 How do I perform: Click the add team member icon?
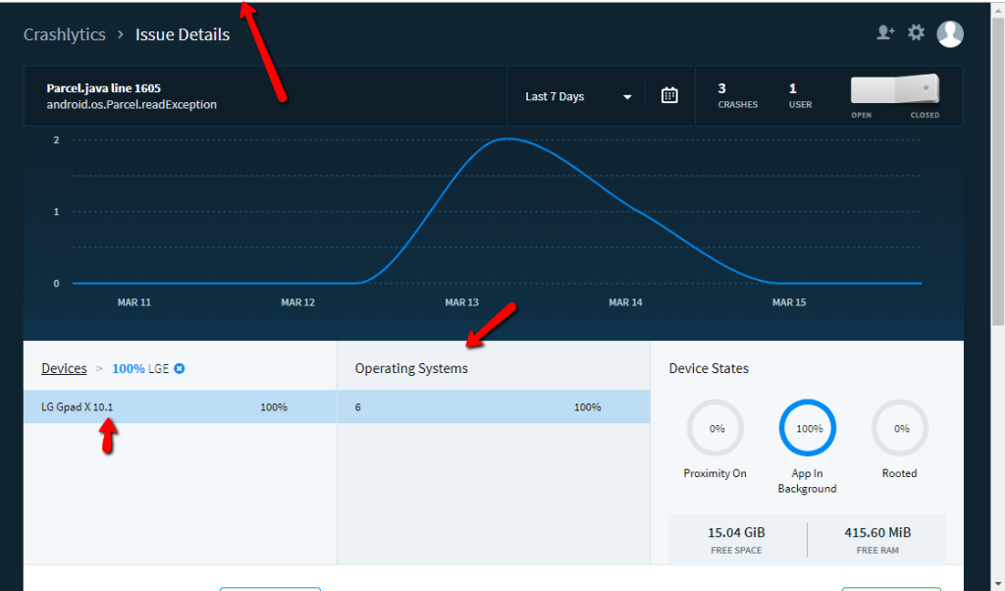tap(885, 33)
